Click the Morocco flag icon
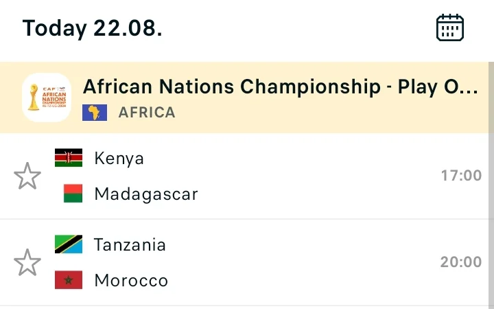Image resolution: width=494 pixels, height=309 pixels. coord(69,280)
